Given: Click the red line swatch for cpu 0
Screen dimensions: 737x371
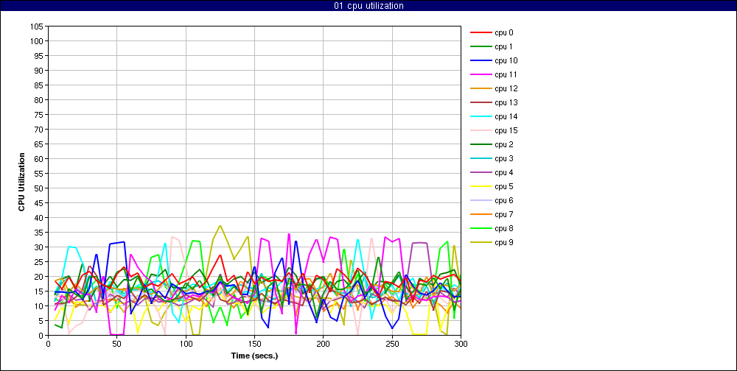Looking at the screenshot, I should click(481, 33).
